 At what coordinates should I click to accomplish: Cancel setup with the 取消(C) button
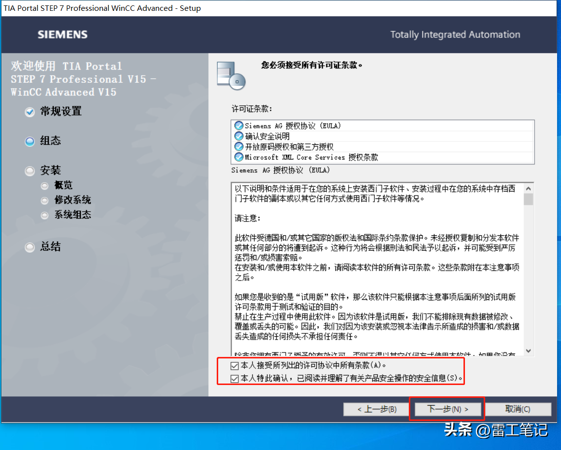517,409
